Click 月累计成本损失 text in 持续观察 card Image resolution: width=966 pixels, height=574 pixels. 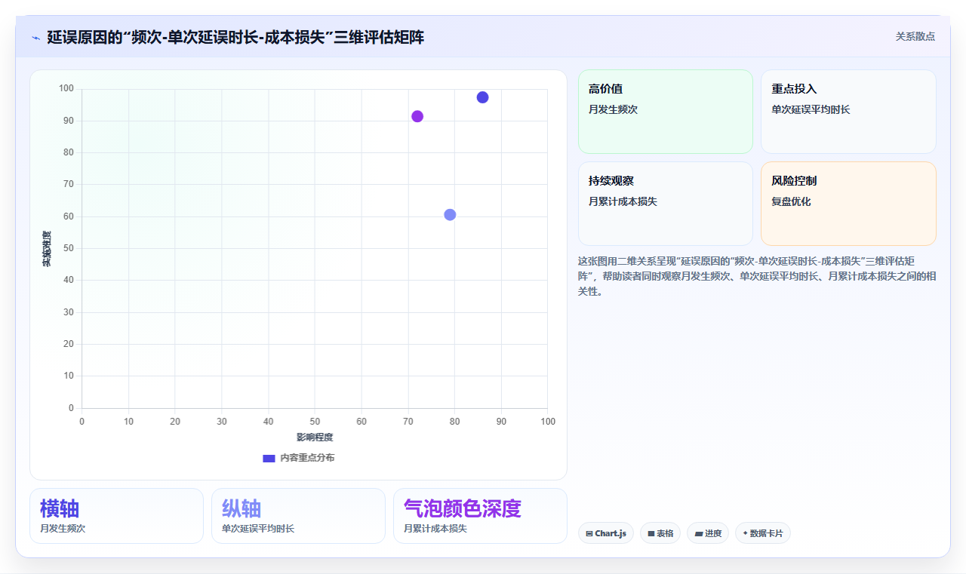[623, 201]
